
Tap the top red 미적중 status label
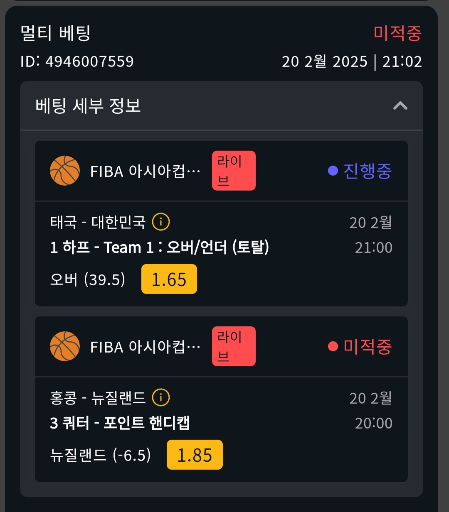tap(397, 33)
